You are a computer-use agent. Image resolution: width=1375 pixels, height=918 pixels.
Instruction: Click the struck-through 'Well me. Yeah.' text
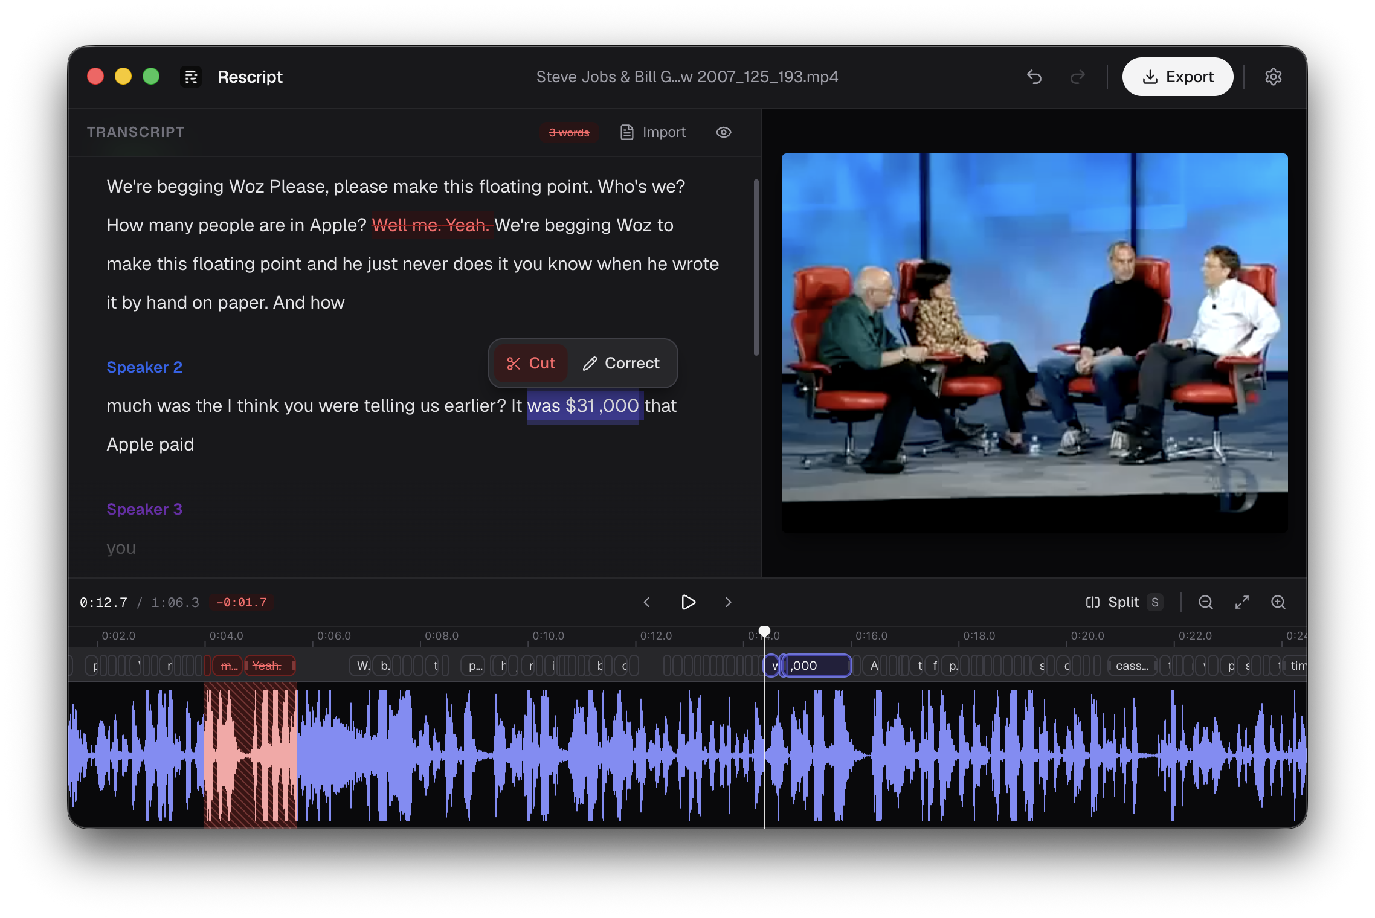(431, 225)
